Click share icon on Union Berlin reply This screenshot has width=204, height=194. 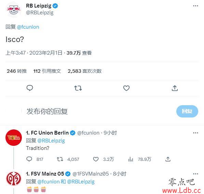(168, 159)
